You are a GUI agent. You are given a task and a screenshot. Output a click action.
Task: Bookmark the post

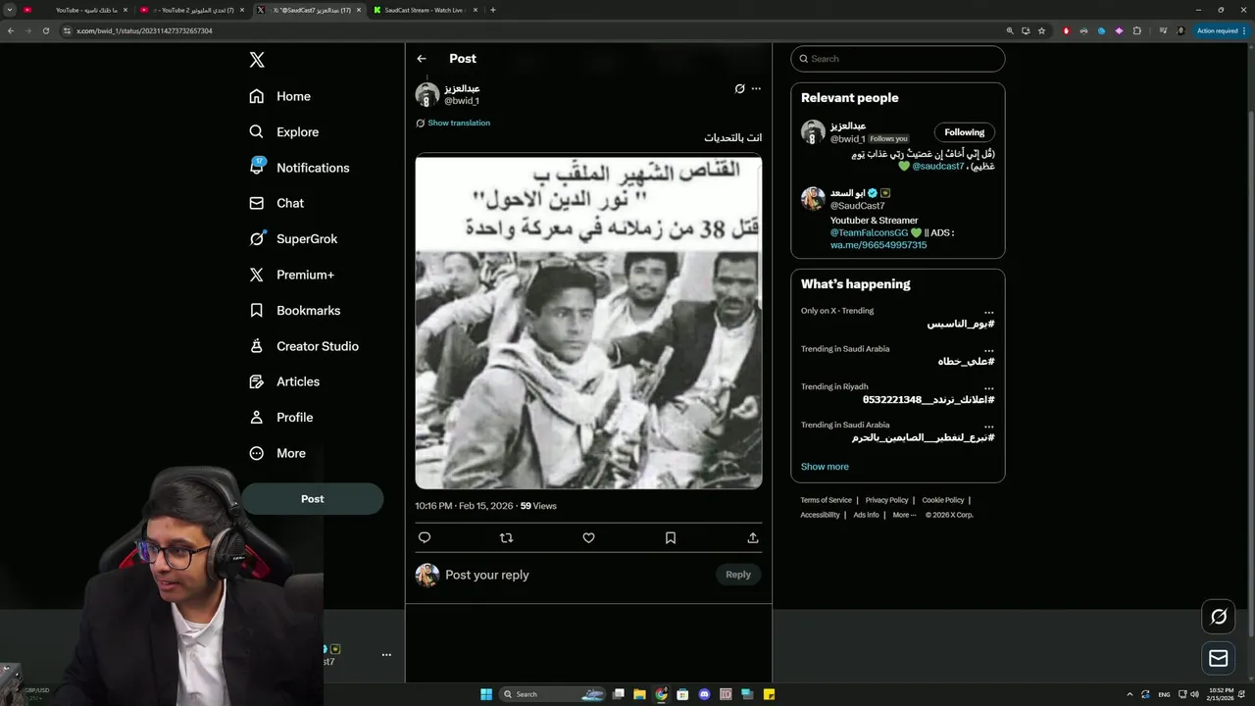coord(671,537)
